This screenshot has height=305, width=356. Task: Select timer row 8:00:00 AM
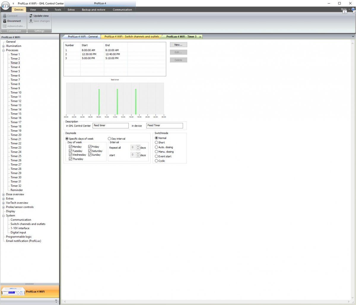click(x=115, y=50)
